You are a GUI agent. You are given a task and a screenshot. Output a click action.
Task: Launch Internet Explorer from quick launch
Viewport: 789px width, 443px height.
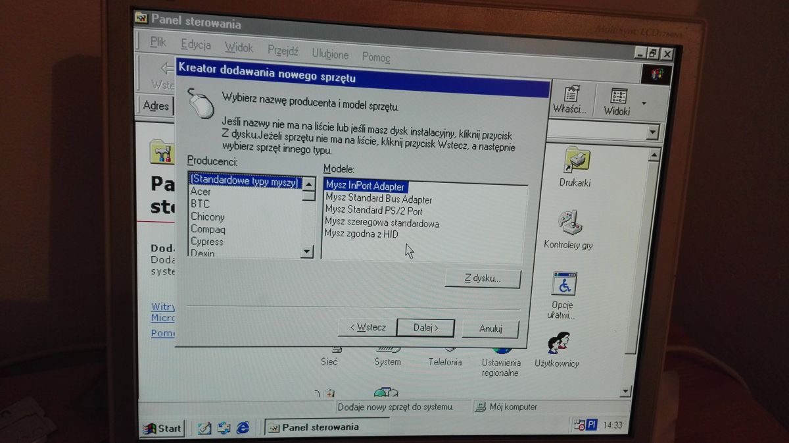click(243, 427)
